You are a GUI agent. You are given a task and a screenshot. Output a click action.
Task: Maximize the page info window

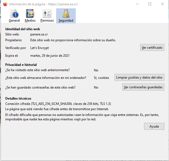(x=150, y=4)
